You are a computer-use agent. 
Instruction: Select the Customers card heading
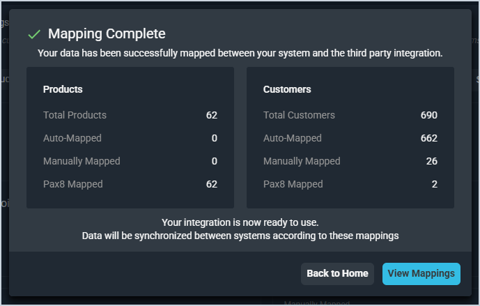pyautogui.click(x=287, y=89)
